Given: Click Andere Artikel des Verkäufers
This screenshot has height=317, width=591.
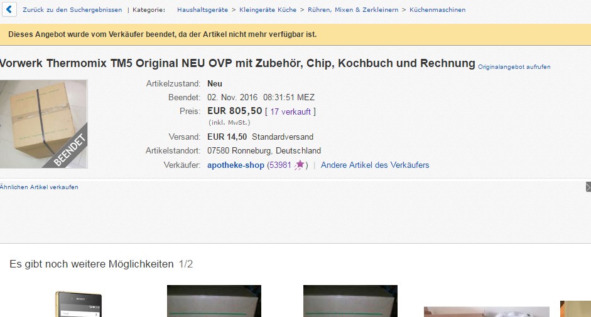Looking at the screenshot, I should pyautogui.click(x=375, y=165).
